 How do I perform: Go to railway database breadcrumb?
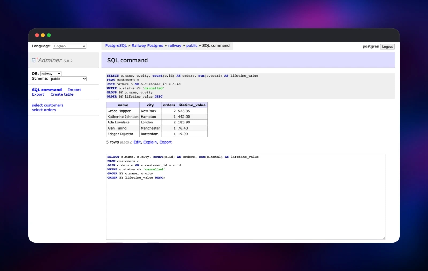174,46
